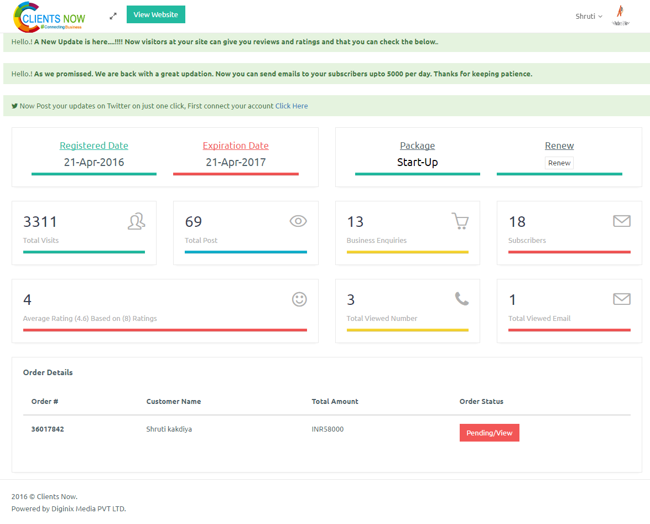
Task: Click the View Website button
Action: tap(156, 14)
